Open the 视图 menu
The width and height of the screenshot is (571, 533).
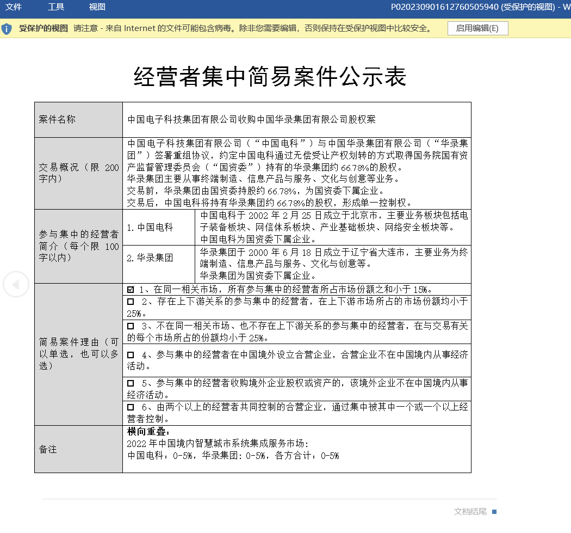[x=97, y=7]
